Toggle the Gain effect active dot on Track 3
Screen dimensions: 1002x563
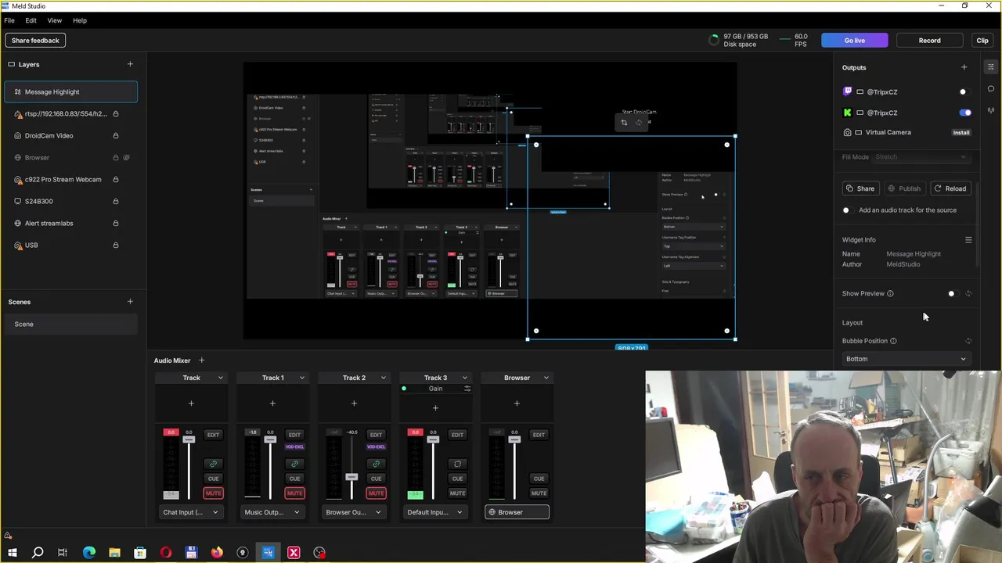(x=404, y=389)
